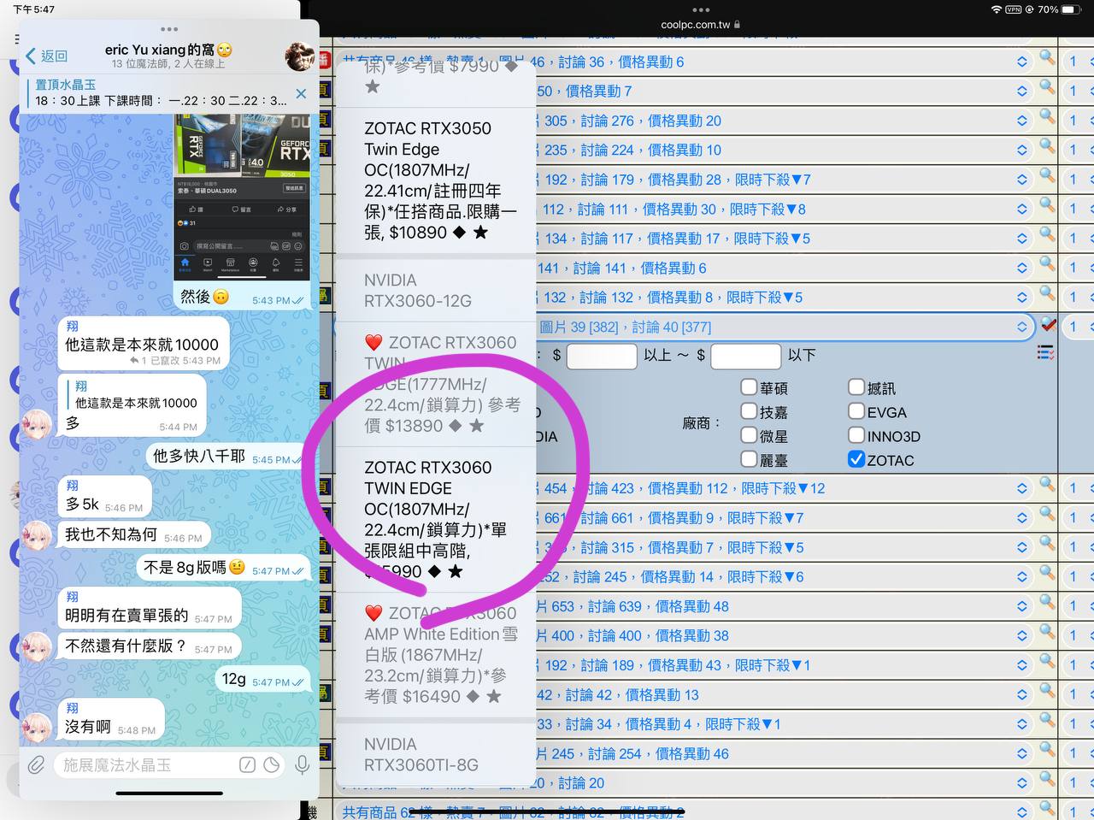This screenshot has width=1094, height=820.
Task: Click the magnifier icon on the 圖片 305 row
Action: 1047,118
